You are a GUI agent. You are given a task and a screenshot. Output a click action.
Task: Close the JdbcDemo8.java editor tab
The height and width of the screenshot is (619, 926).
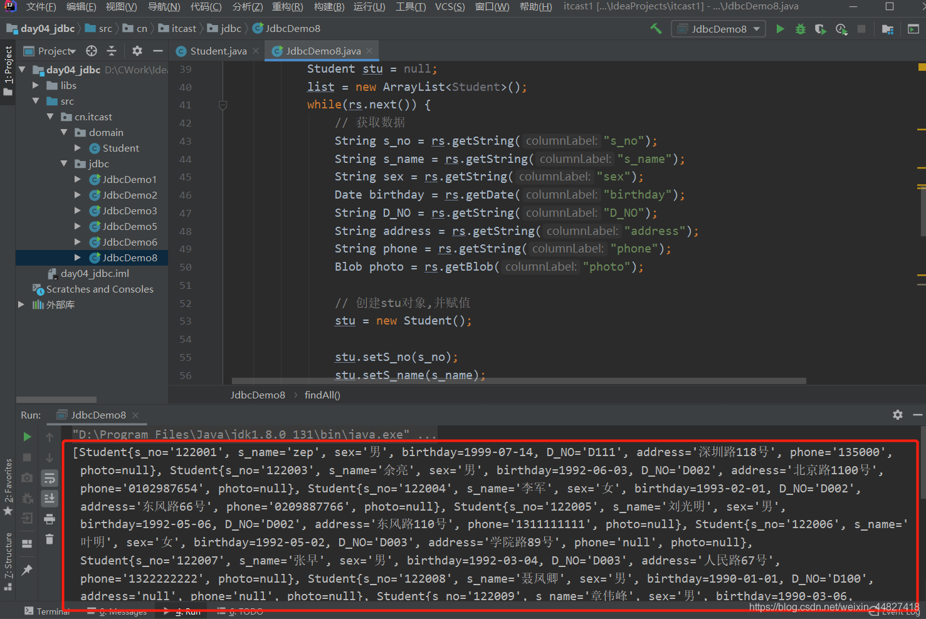click(370, 51)
